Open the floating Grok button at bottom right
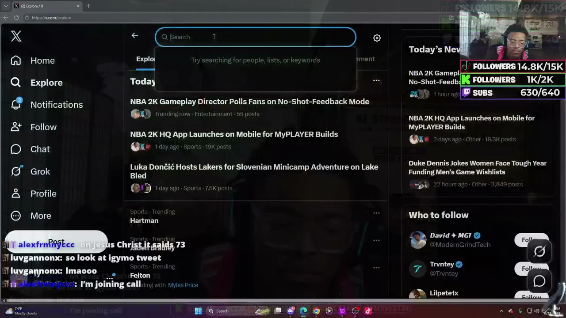566x318 pixels. click(x=539, y=252)
